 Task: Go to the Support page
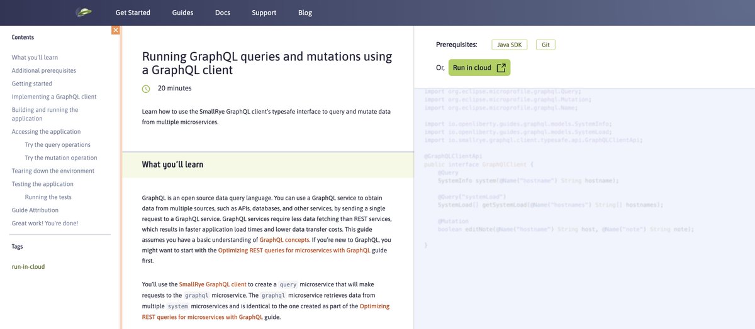264,13
